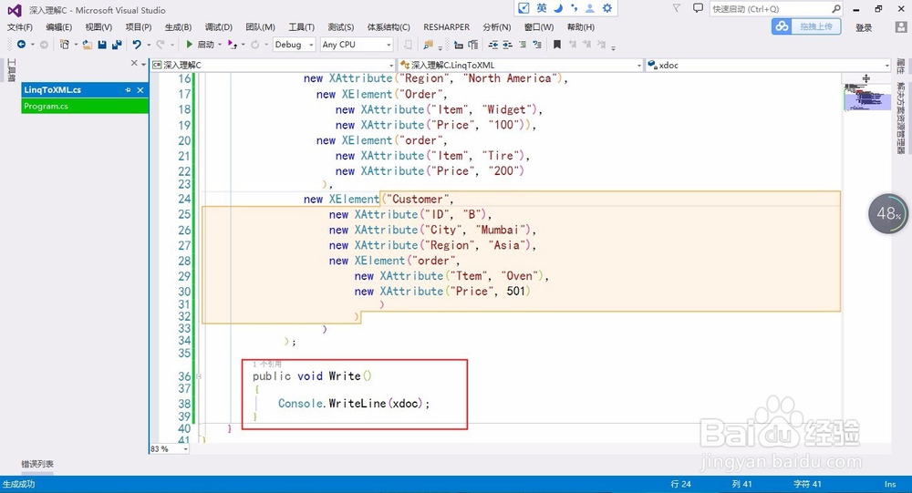This screenshot has width=912, height=493.
Task: Pin the LinqToXML.cs tab
Action: [x=128, y=90]
